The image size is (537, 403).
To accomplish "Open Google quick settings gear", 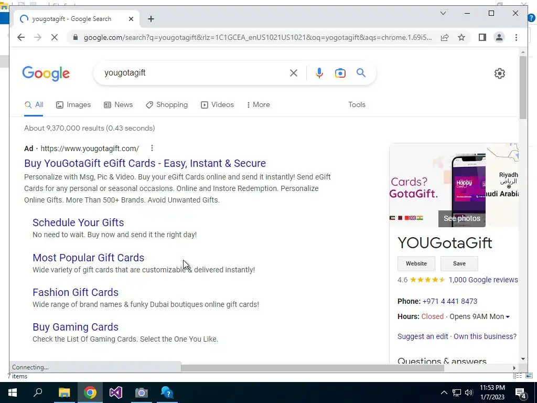I will pyautogui.click(x=500, y=73).
